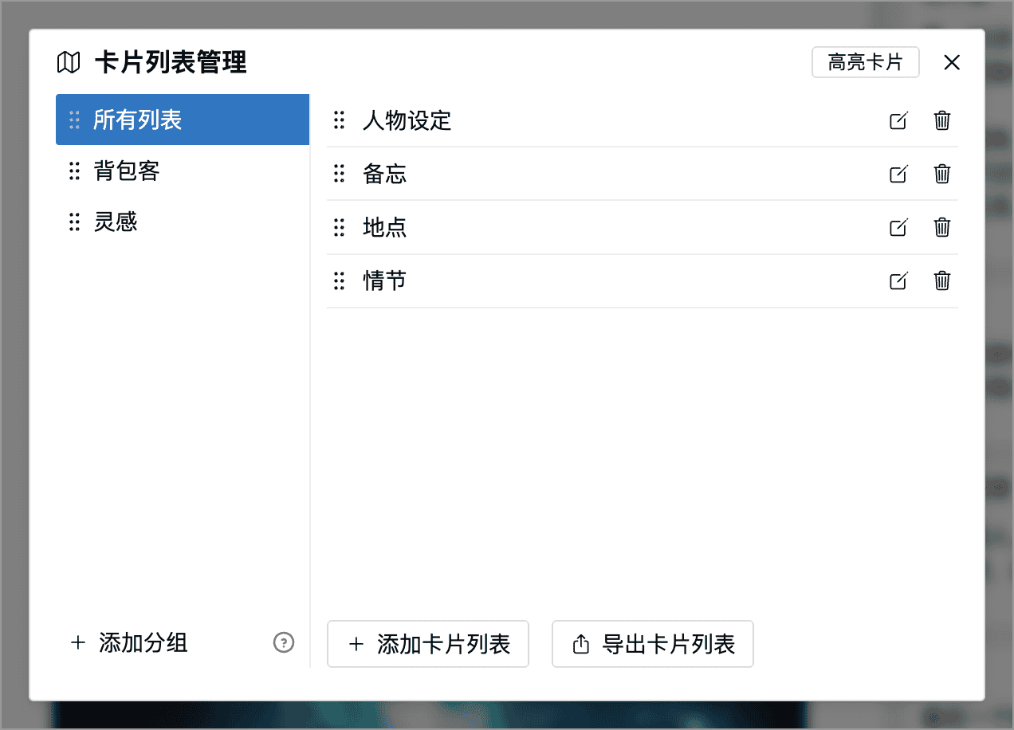Click the map icon in dialog title
Viewport: 1014px width, 730px height.
click(69, 62)
